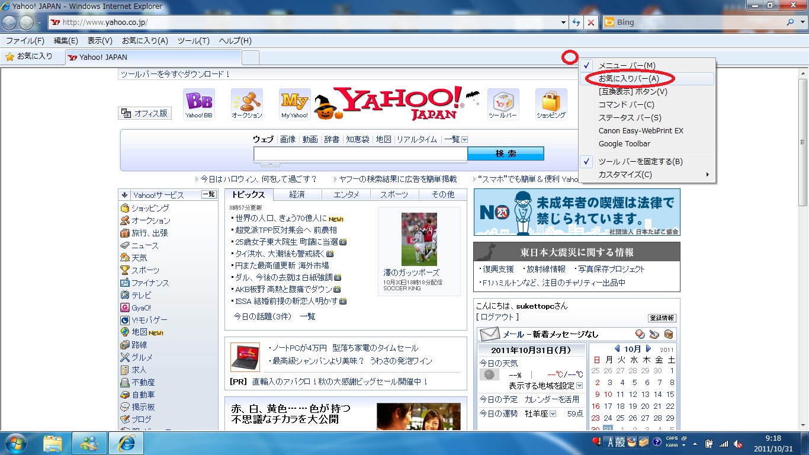This screenshot has width=809, height=455.
Task: Click the Yahoo! BB icon
Action: coord(199,104)
